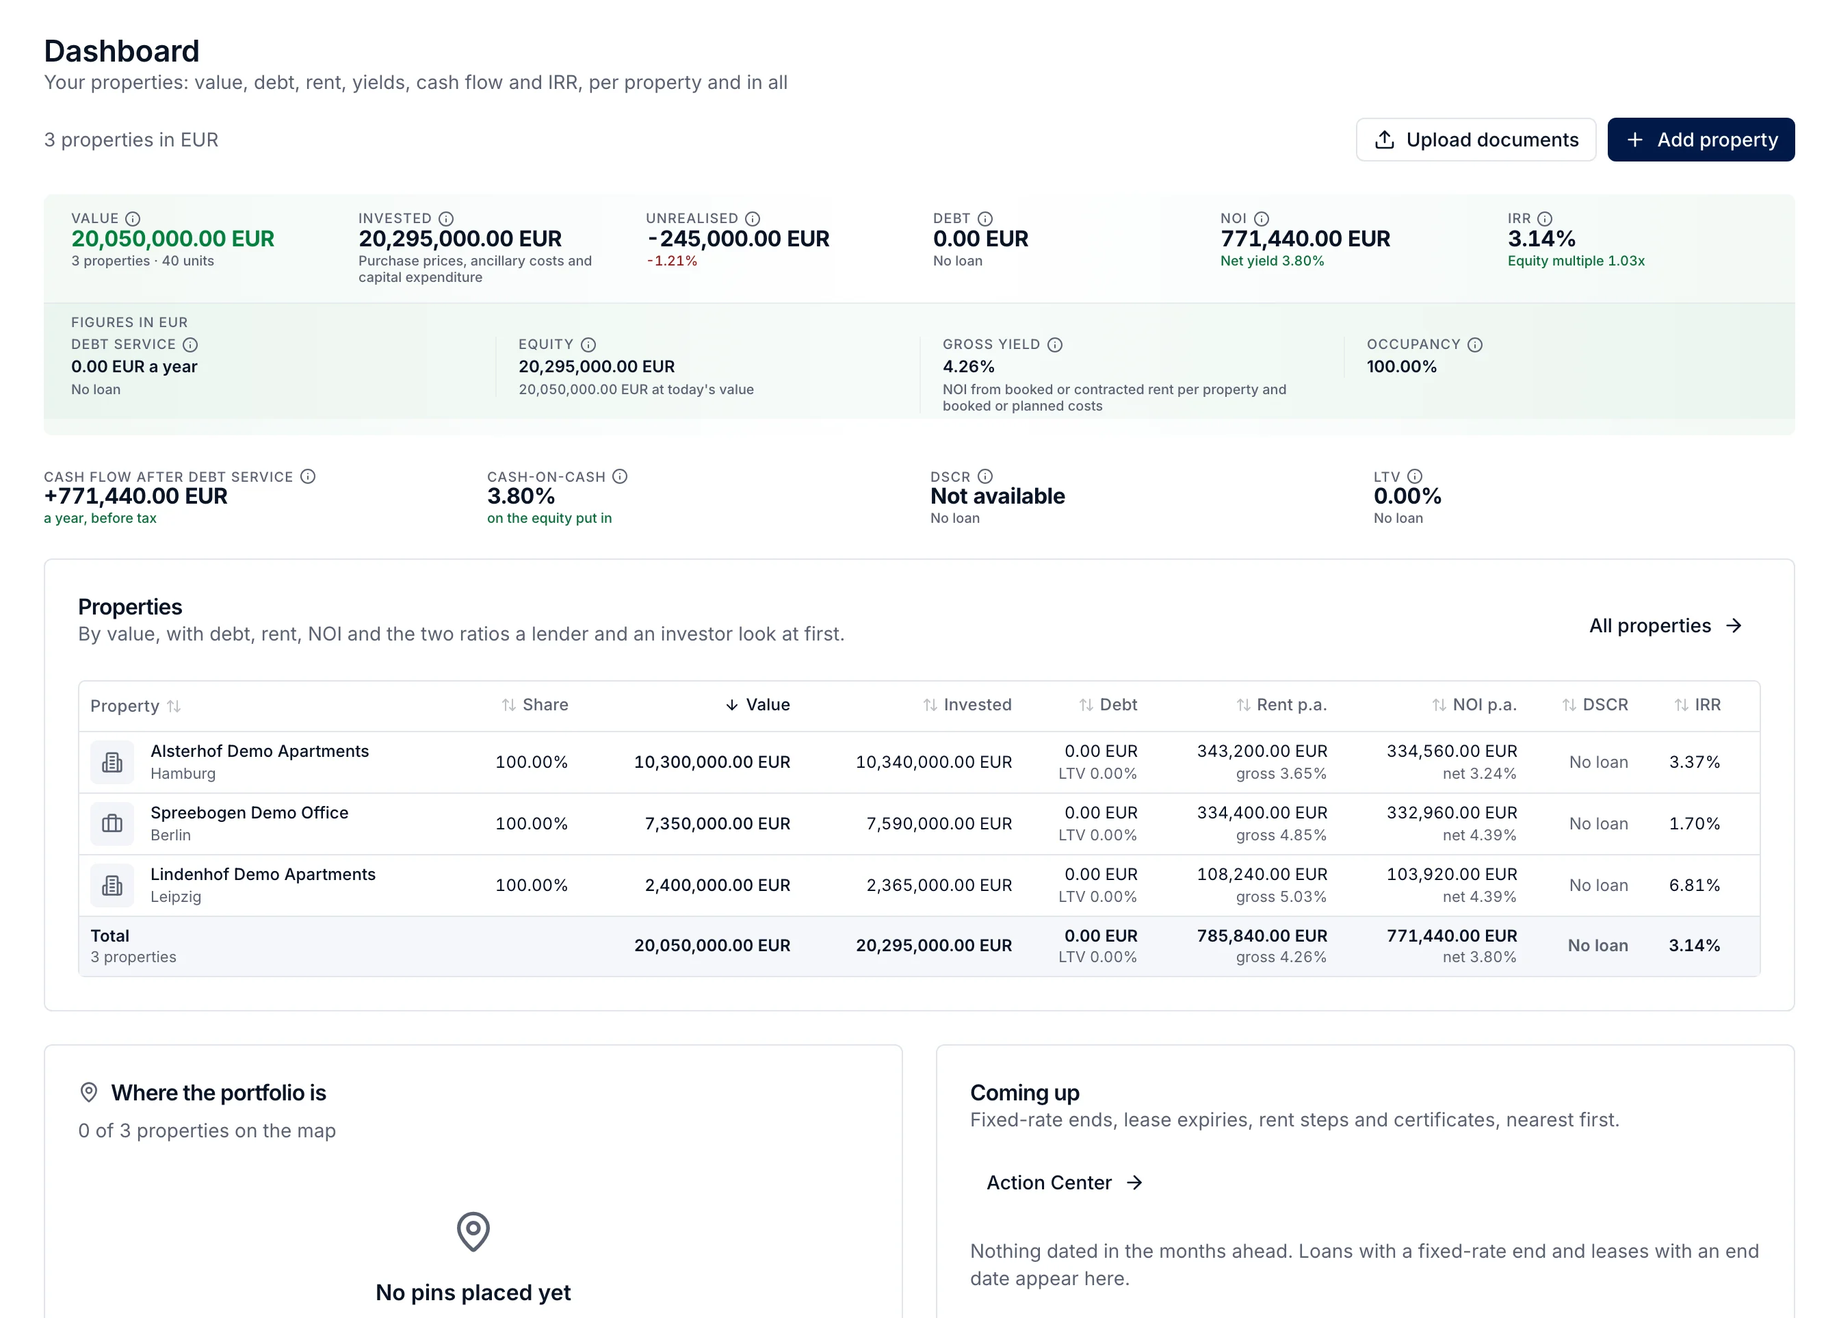Click the Total row 20,050,000.00 EUR value
Viewport: 1839px width, 1318px height.
(712, 946)
